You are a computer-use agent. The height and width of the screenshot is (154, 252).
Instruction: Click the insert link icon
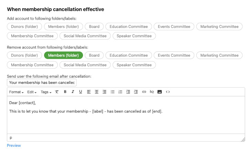click(x=144, y=92)
